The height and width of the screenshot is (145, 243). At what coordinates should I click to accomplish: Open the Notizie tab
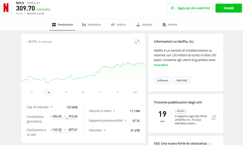[170, 25]
